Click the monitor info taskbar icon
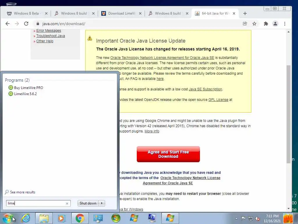 [152, 218]
